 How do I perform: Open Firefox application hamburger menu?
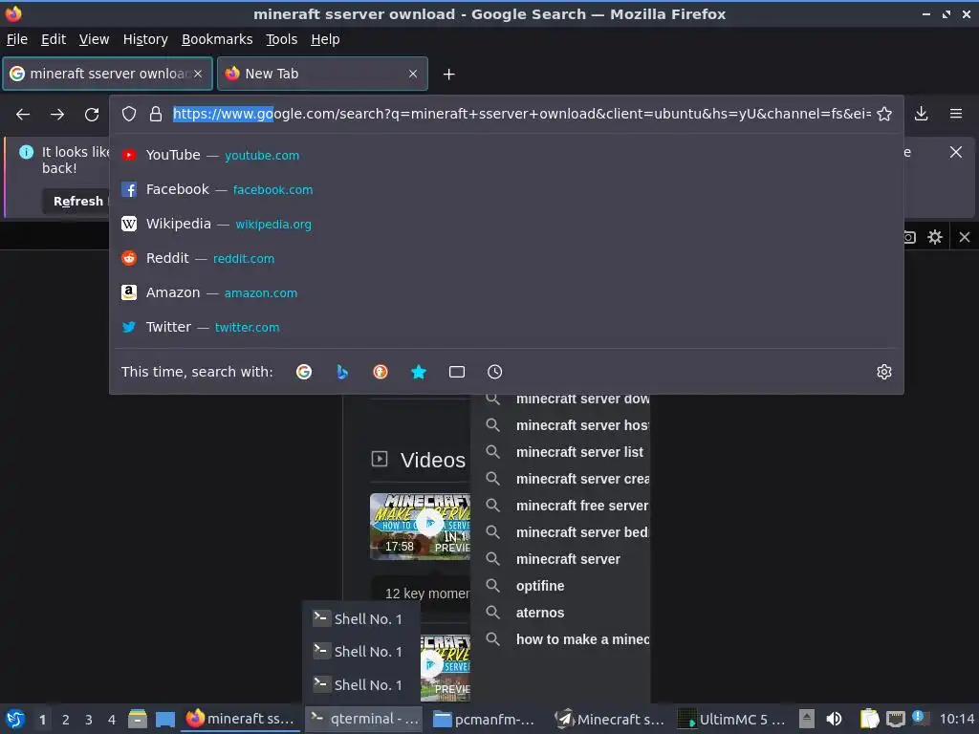(x=955, y=114)
